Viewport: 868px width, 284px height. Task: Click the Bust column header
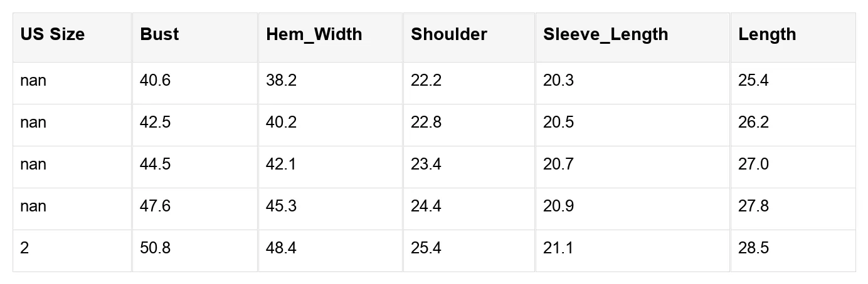pyautogui.click(x=159, y=34)
